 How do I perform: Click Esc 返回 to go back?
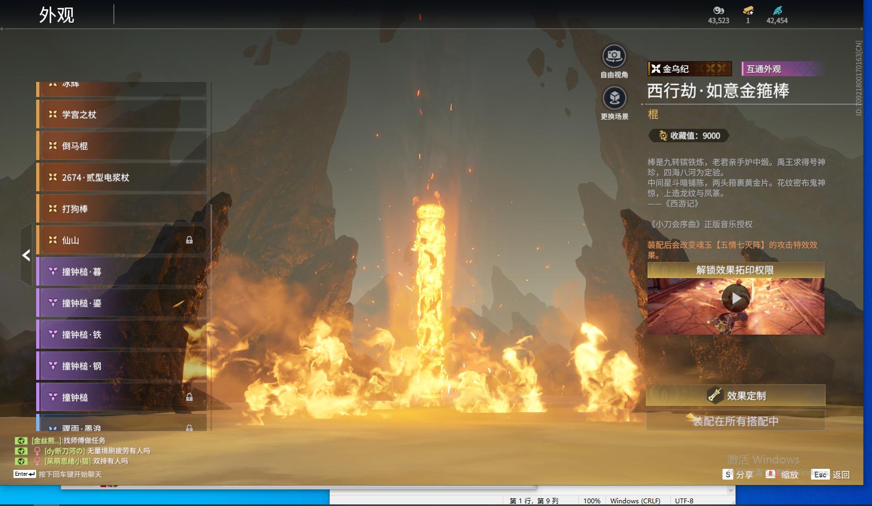tap(830, 474)
